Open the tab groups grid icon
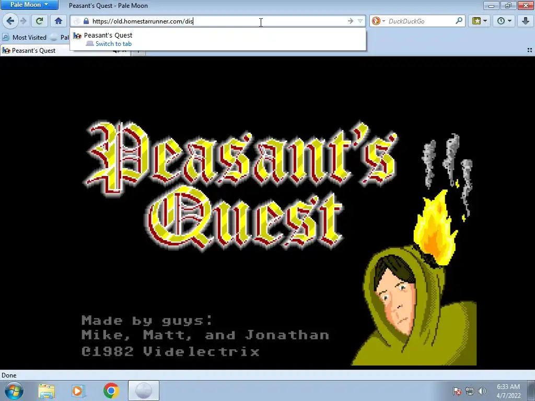 coord(530,51)
